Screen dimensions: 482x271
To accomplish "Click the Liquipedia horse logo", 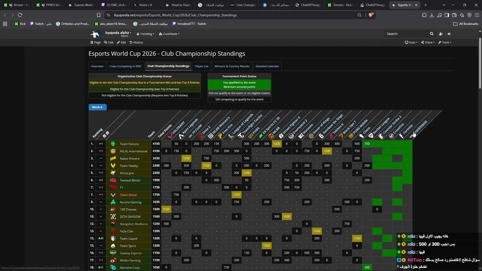I will pos(96,34).
